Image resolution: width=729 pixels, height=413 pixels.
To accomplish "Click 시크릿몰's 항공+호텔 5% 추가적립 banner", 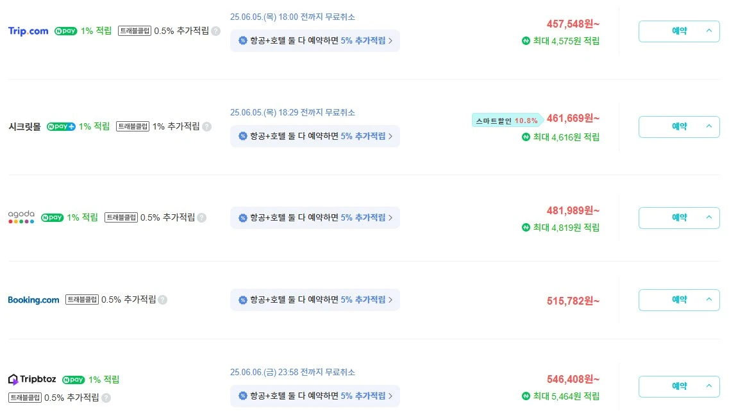I will coord(315,136).
